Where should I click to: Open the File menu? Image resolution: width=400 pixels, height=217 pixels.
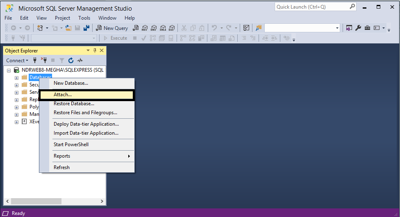[8, 18]
